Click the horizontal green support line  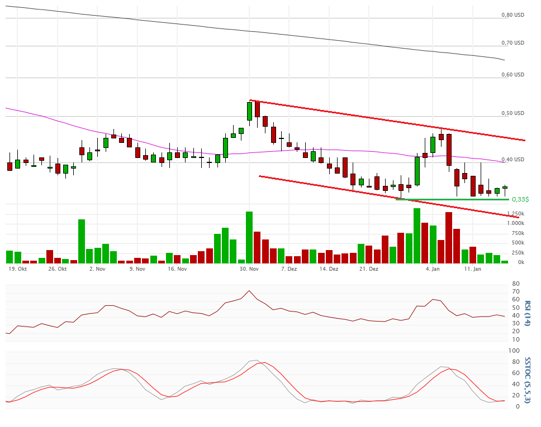tap(447, 199)
